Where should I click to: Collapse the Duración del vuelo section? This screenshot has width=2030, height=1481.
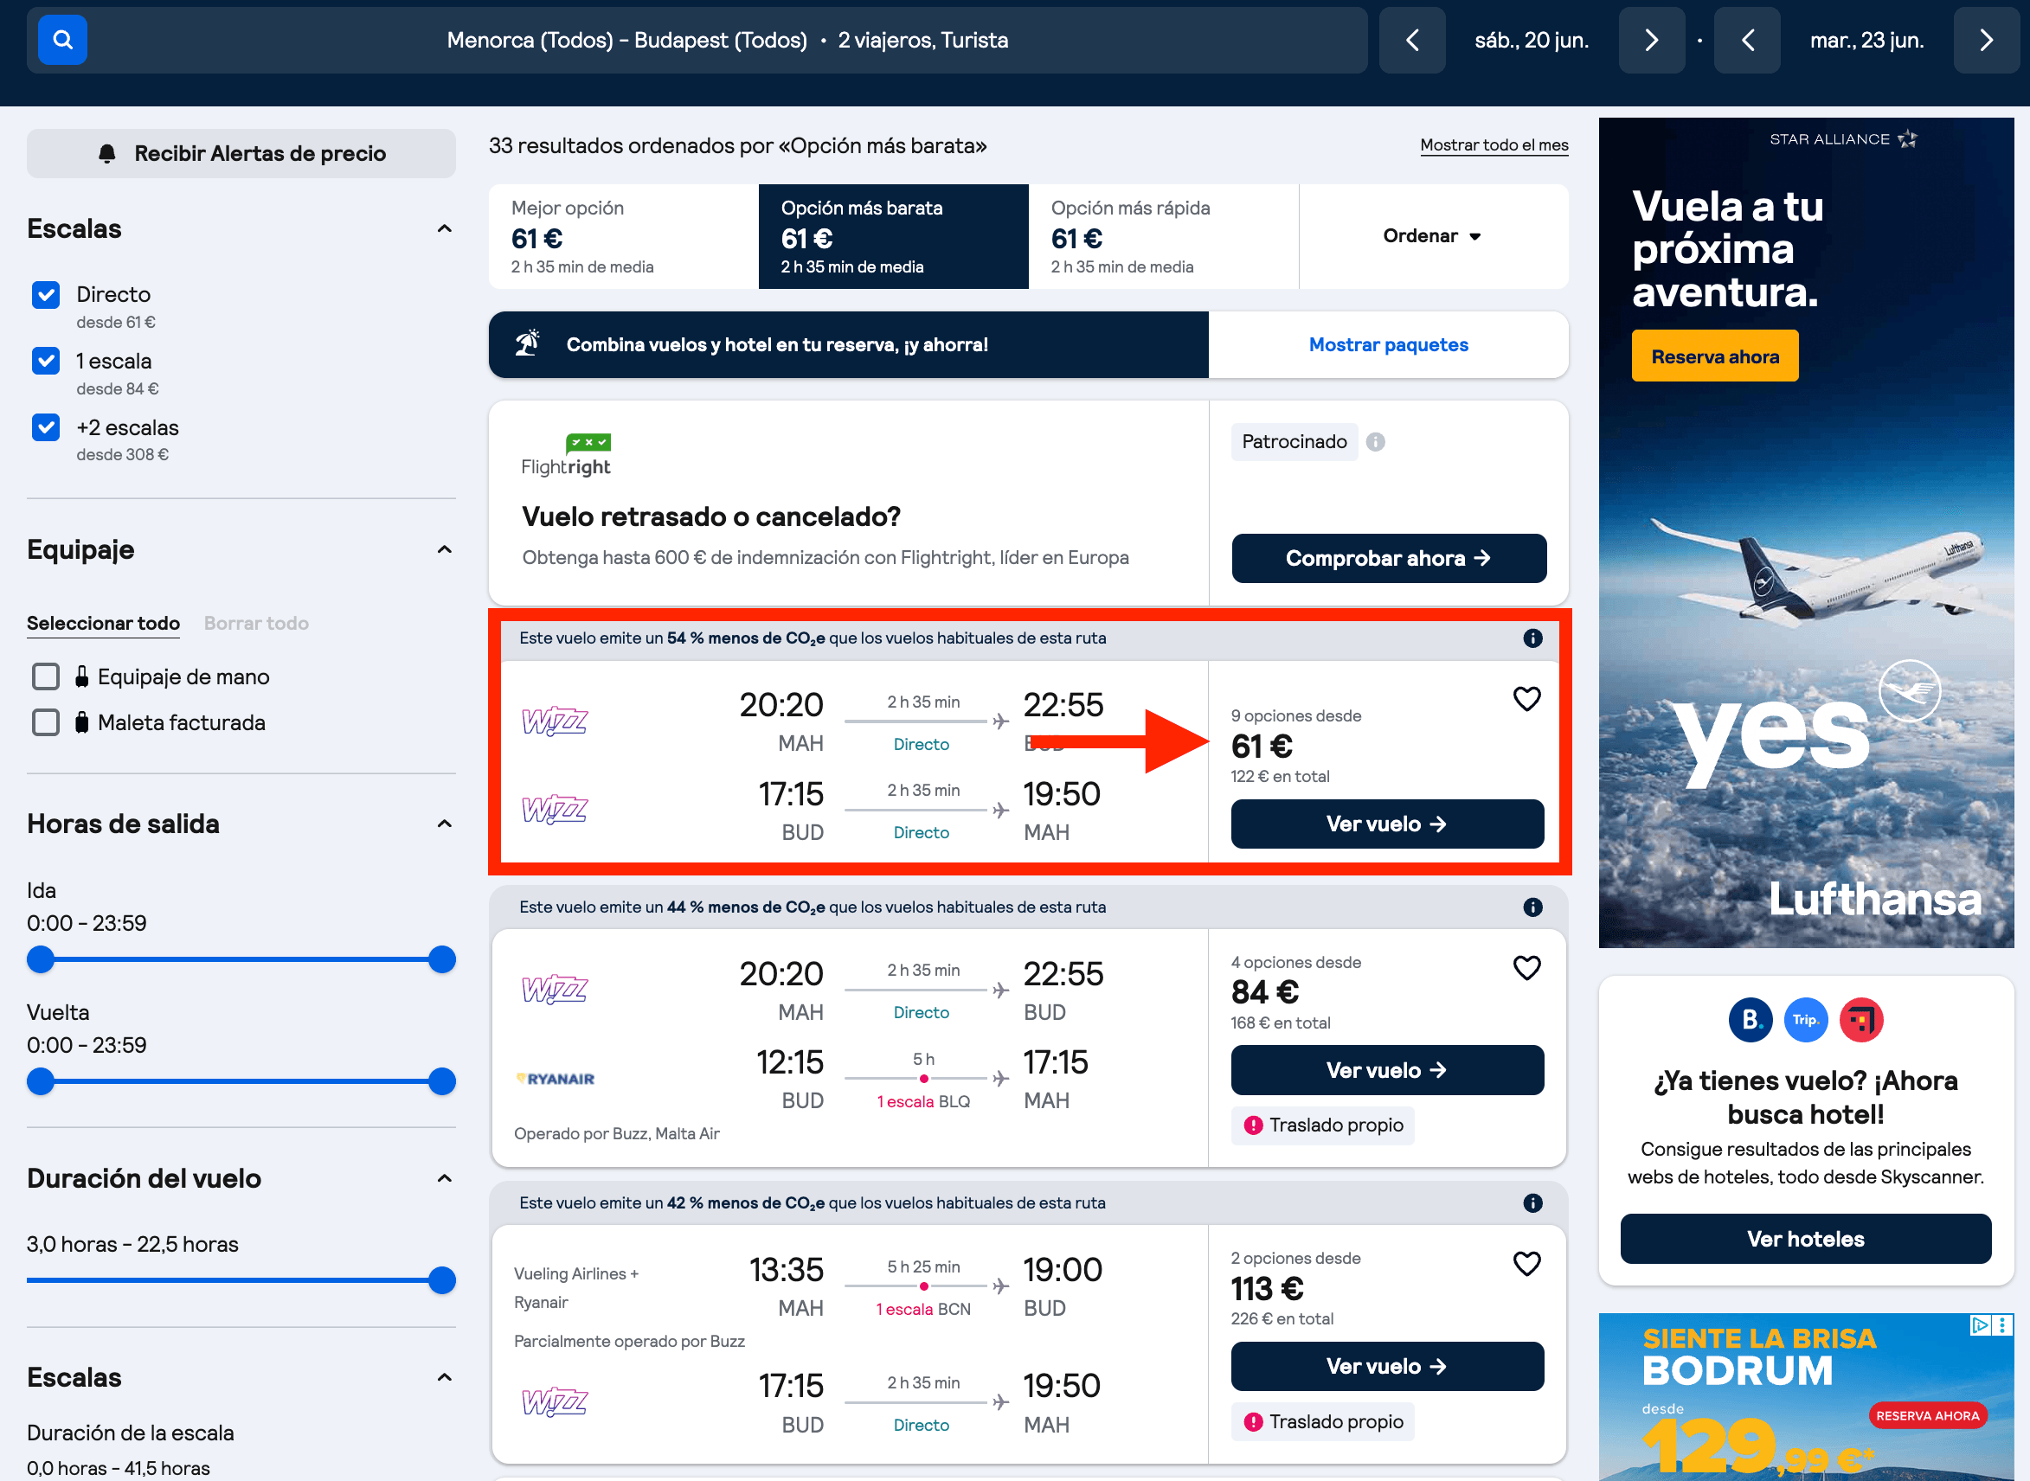444,1178
